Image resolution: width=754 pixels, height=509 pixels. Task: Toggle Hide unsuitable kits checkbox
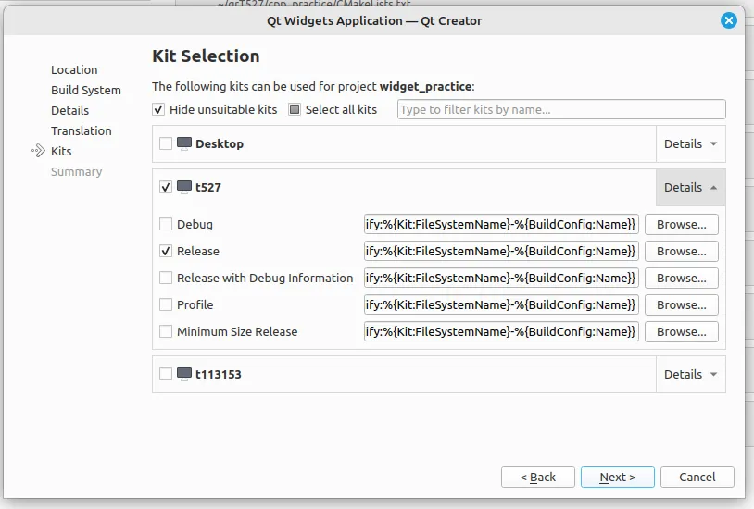coord(158,109)
